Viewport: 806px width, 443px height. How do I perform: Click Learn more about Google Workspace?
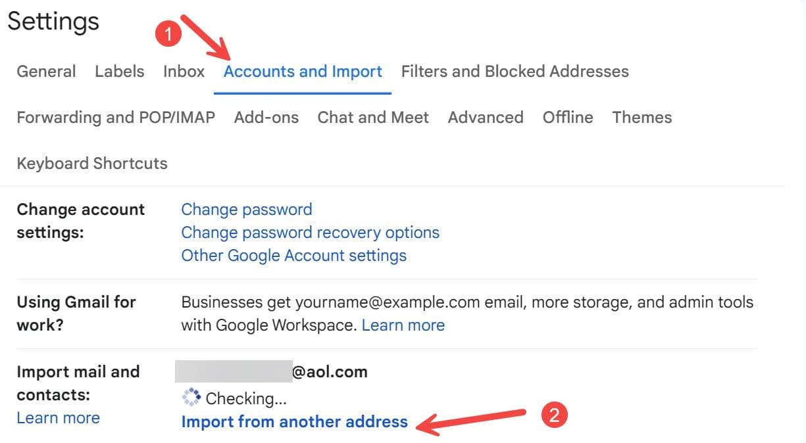403,325
